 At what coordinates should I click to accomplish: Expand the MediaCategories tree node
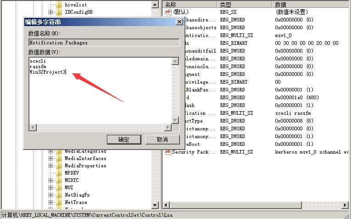[x=50, y=151]
